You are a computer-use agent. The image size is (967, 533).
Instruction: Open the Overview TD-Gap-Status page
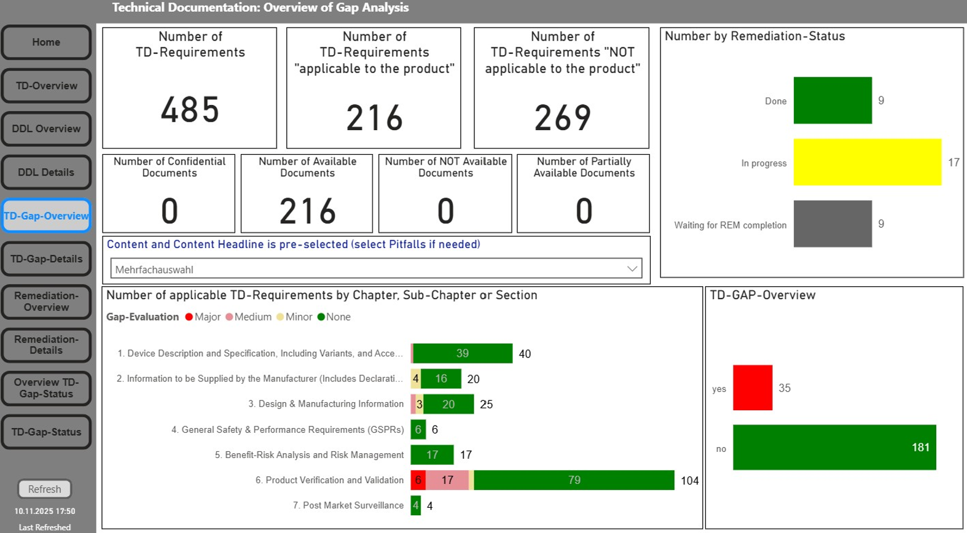pos(46,388)
